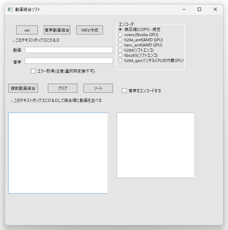Click the ver button
This screenshot has height=230, width=228.
point(27,30)
